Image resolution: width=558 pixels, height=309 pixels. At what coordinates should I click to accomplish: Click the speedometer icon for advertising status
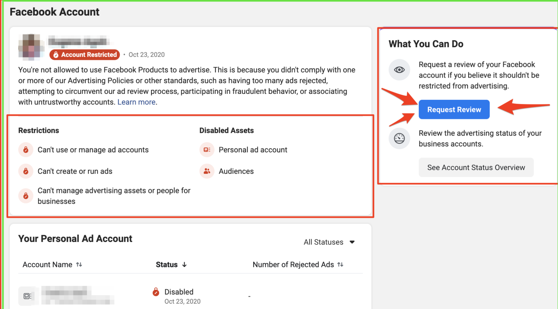tap(399, 139)
